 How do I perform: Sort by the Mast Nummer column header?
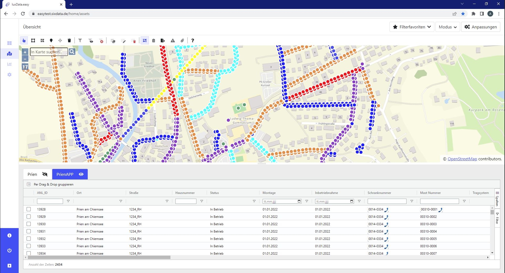tap(430, 193)
